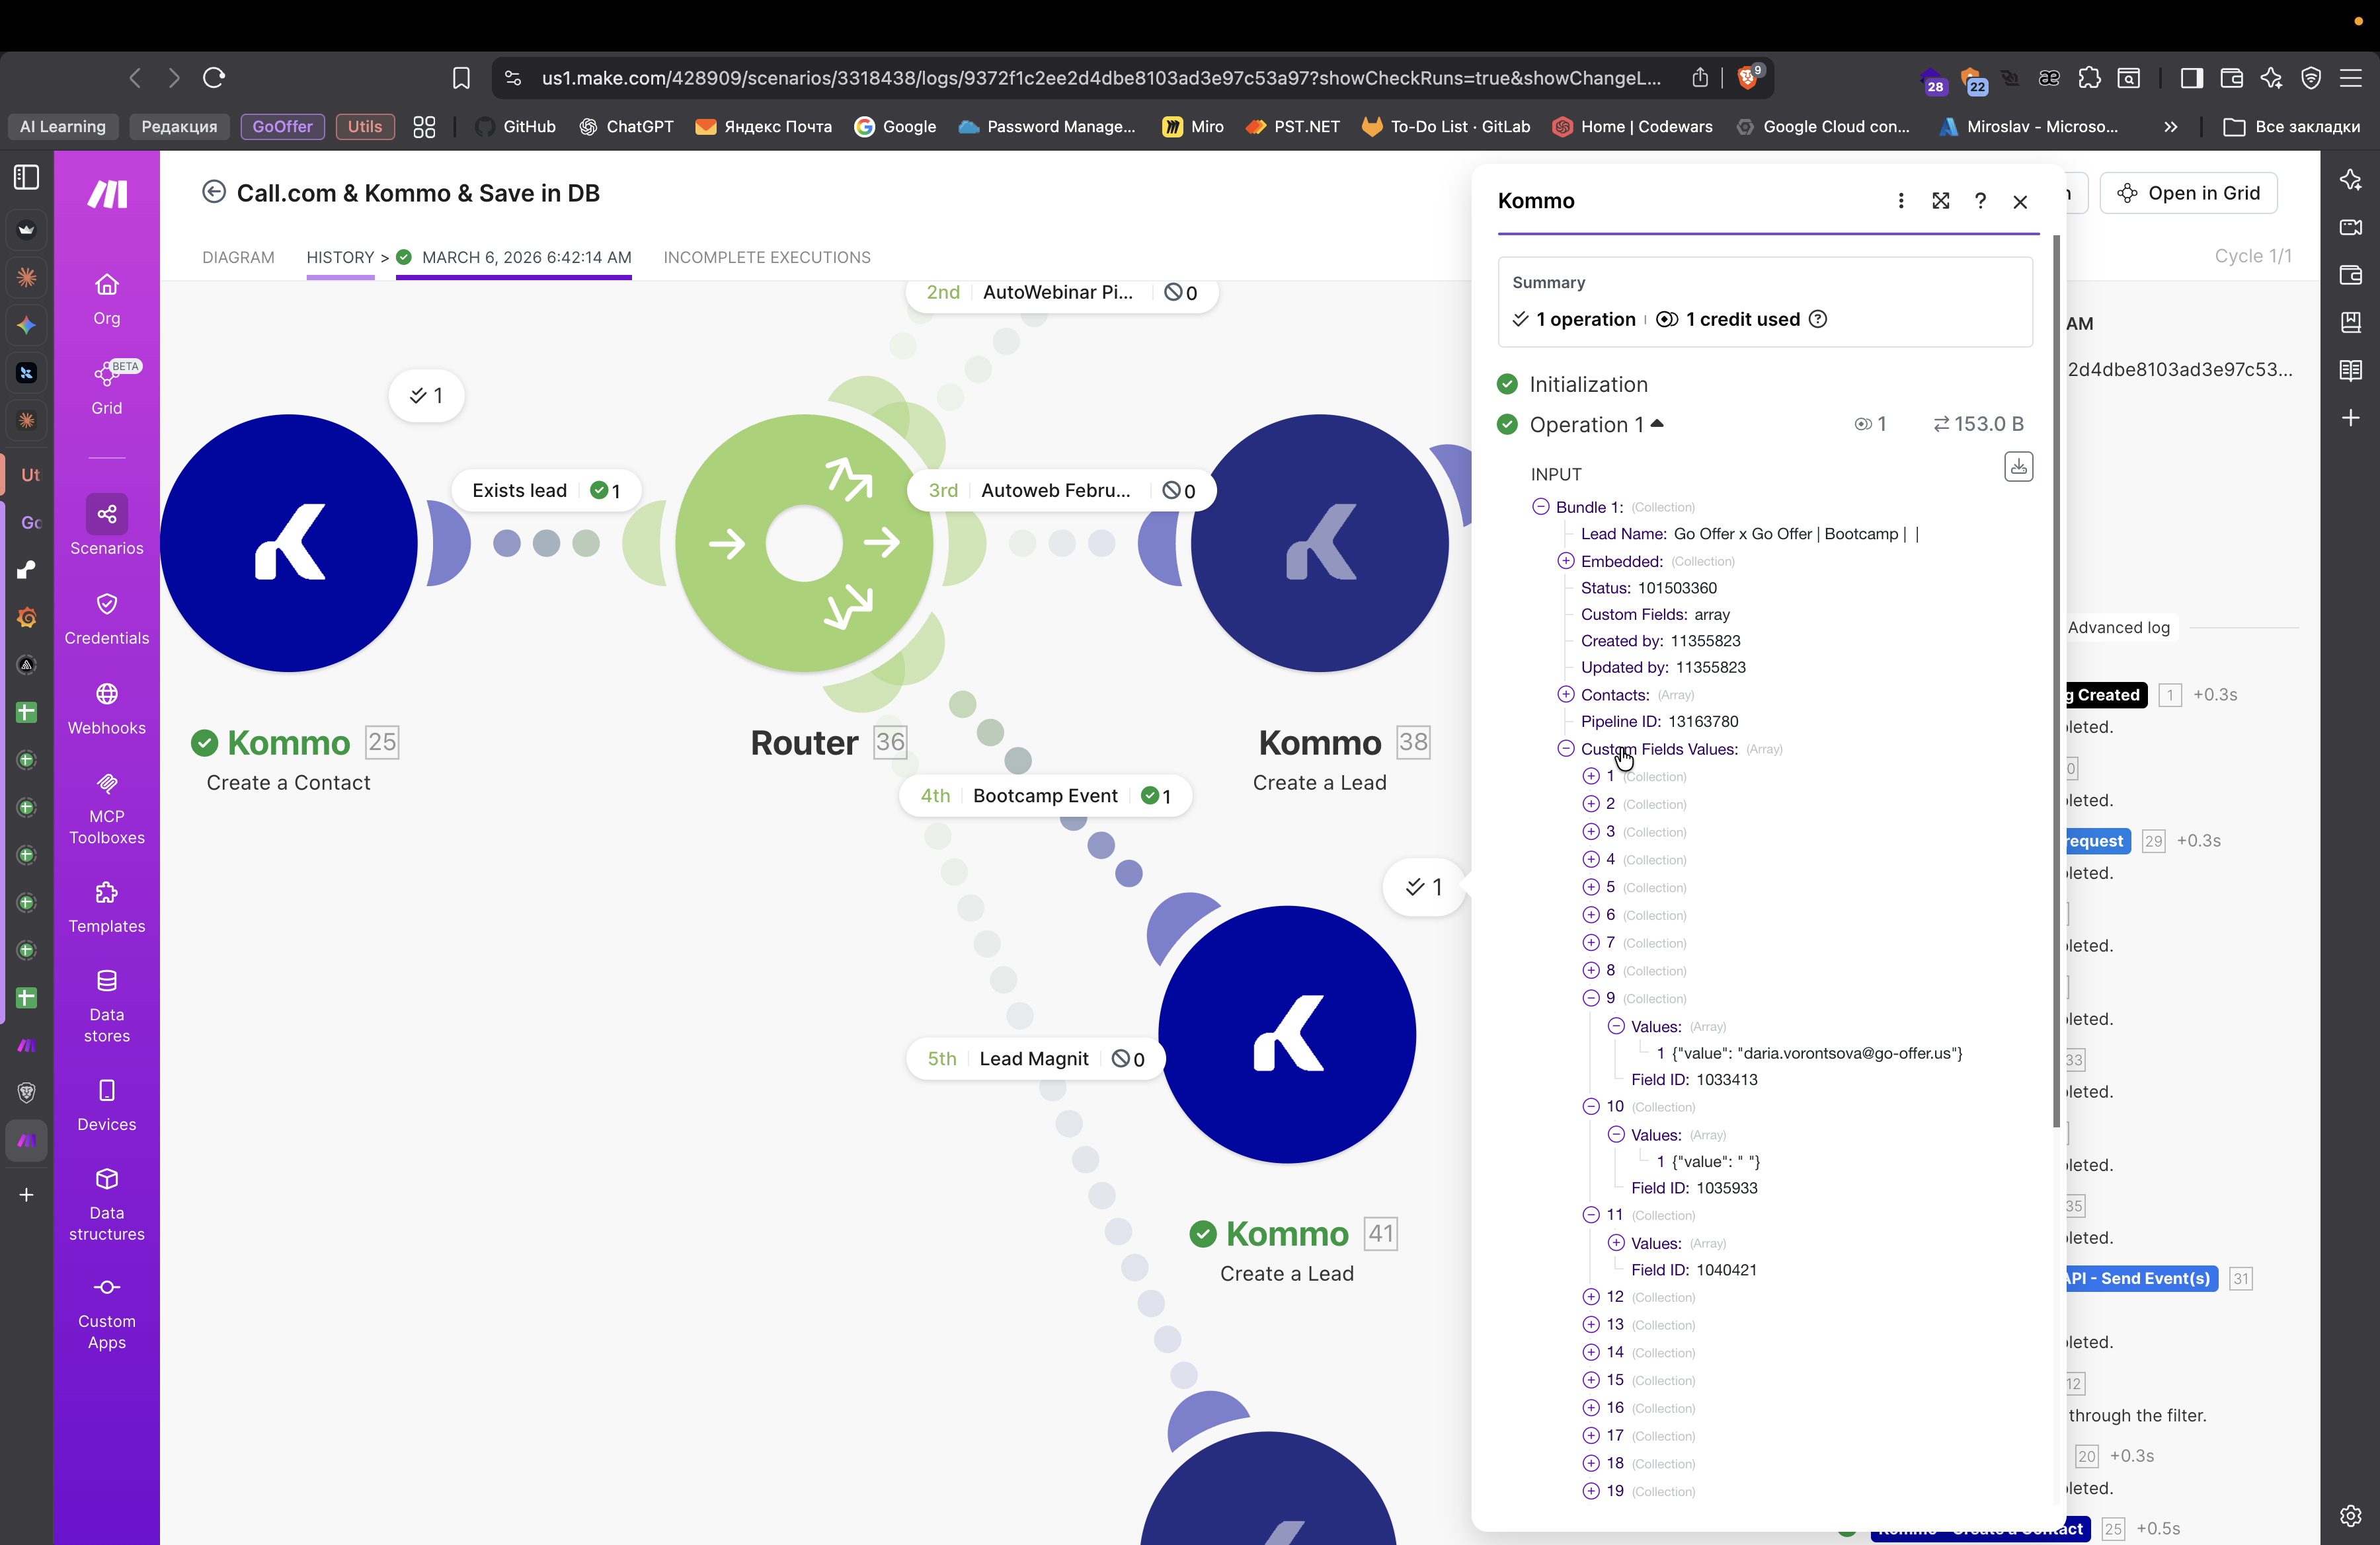The image size is (2380, 1545).
Task: Open the Webhooks sidebar section
Action: (x=106, y=706)
